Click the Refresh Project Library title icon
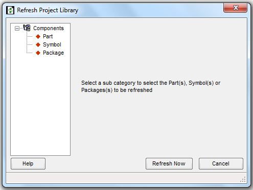 pos(10,10)
